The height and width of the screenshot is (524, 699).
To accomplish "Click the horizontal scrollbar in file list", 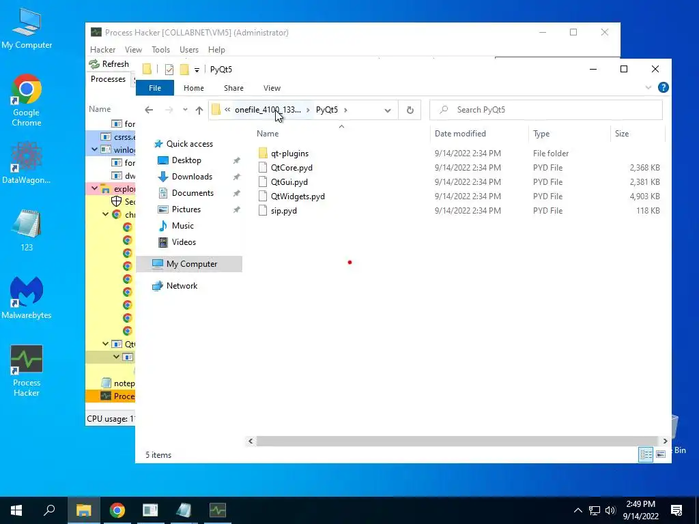I will click(x=457, y=441).
